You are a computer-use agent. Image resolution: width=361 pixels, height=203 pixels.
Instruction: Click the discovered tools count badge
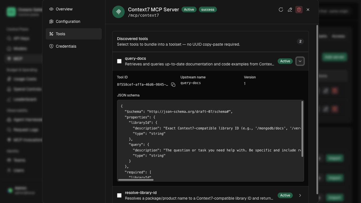coord(300,41)
